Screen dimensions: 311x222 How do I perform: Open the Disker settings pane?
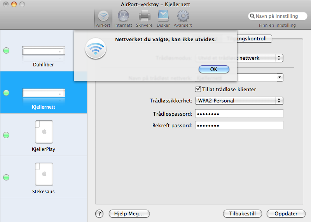click(163, 19)
